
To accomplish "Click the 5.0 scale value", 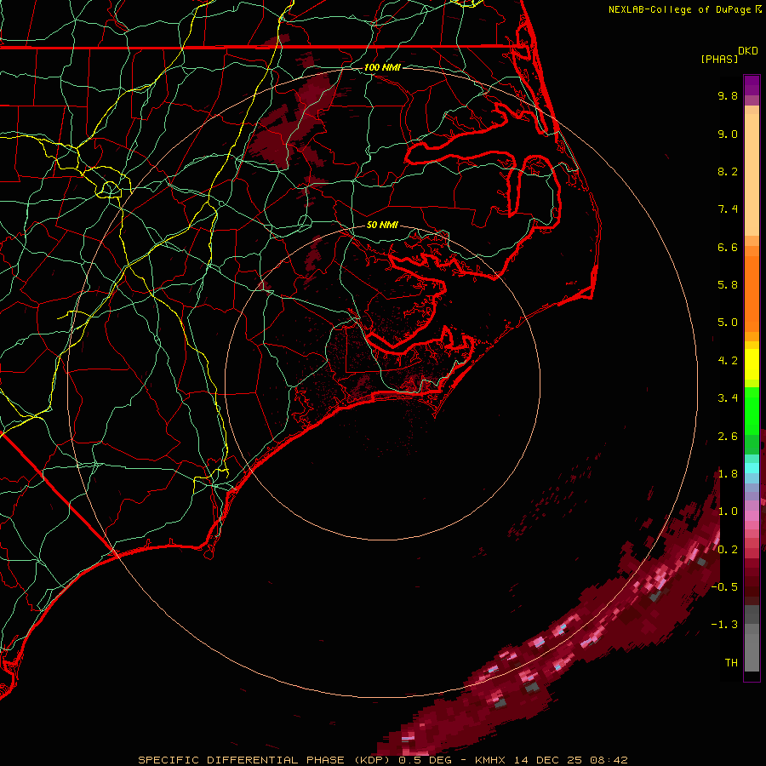I will click(728, 323).
